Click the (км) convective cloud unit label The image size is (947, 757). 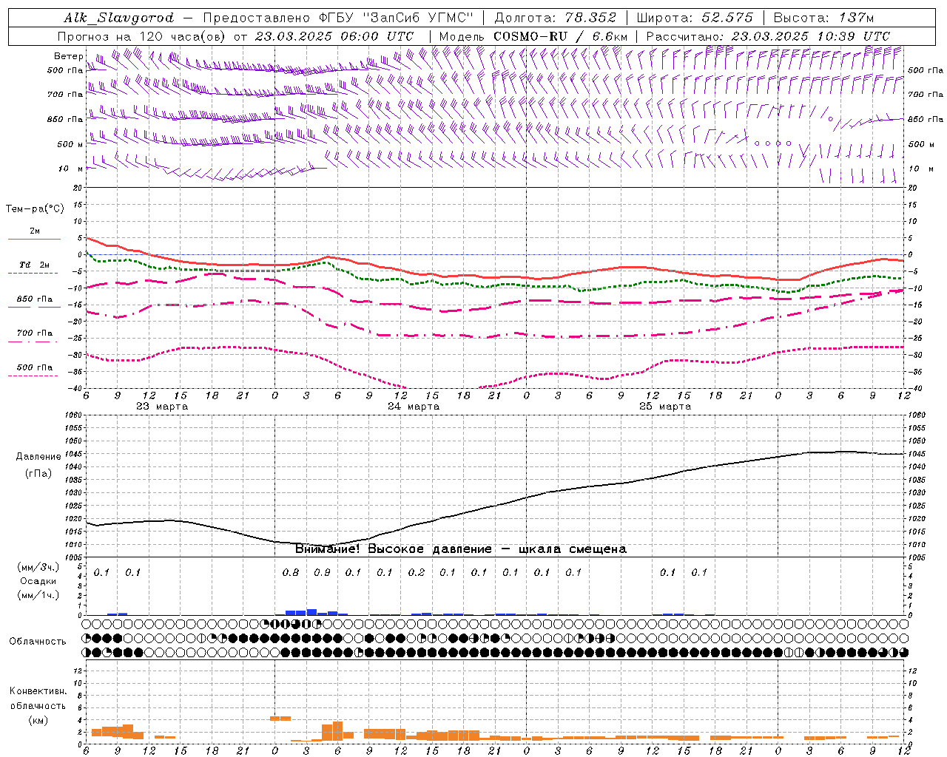(x=38, y=720)
